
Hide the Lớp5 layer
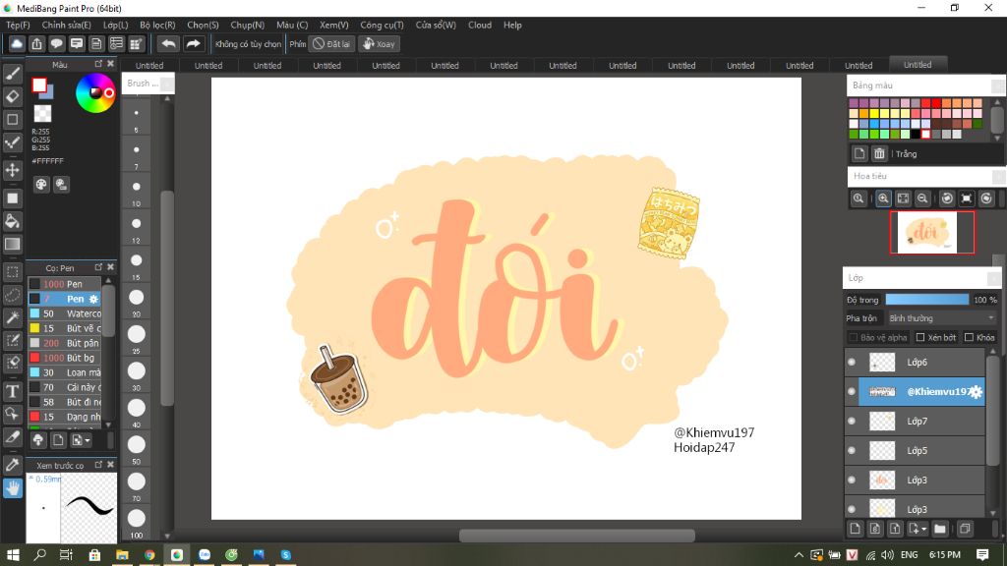[852, 450]
